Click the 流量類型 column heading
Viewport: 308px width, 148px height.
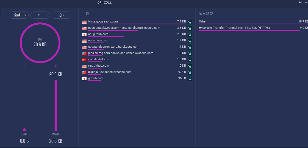[x=206, y=14]
